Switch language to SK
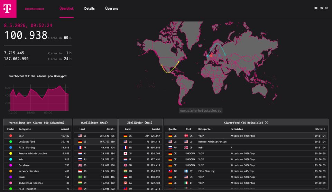The image size is (332, 192). pos(327,8)
